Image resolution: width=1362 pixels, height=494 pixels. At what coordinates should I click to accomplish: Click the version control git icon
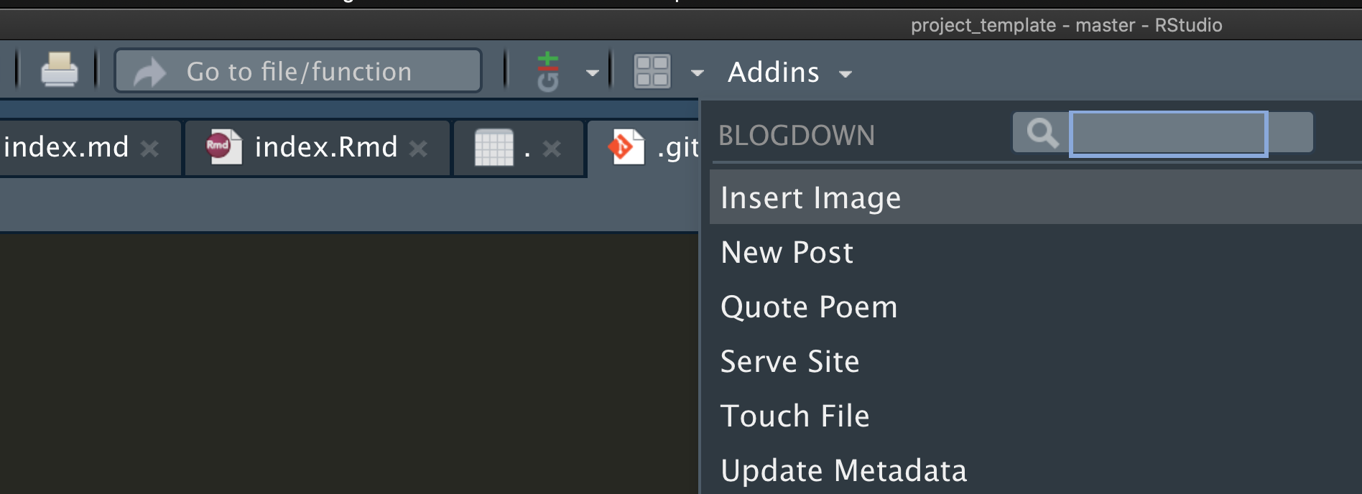point(548,71)
